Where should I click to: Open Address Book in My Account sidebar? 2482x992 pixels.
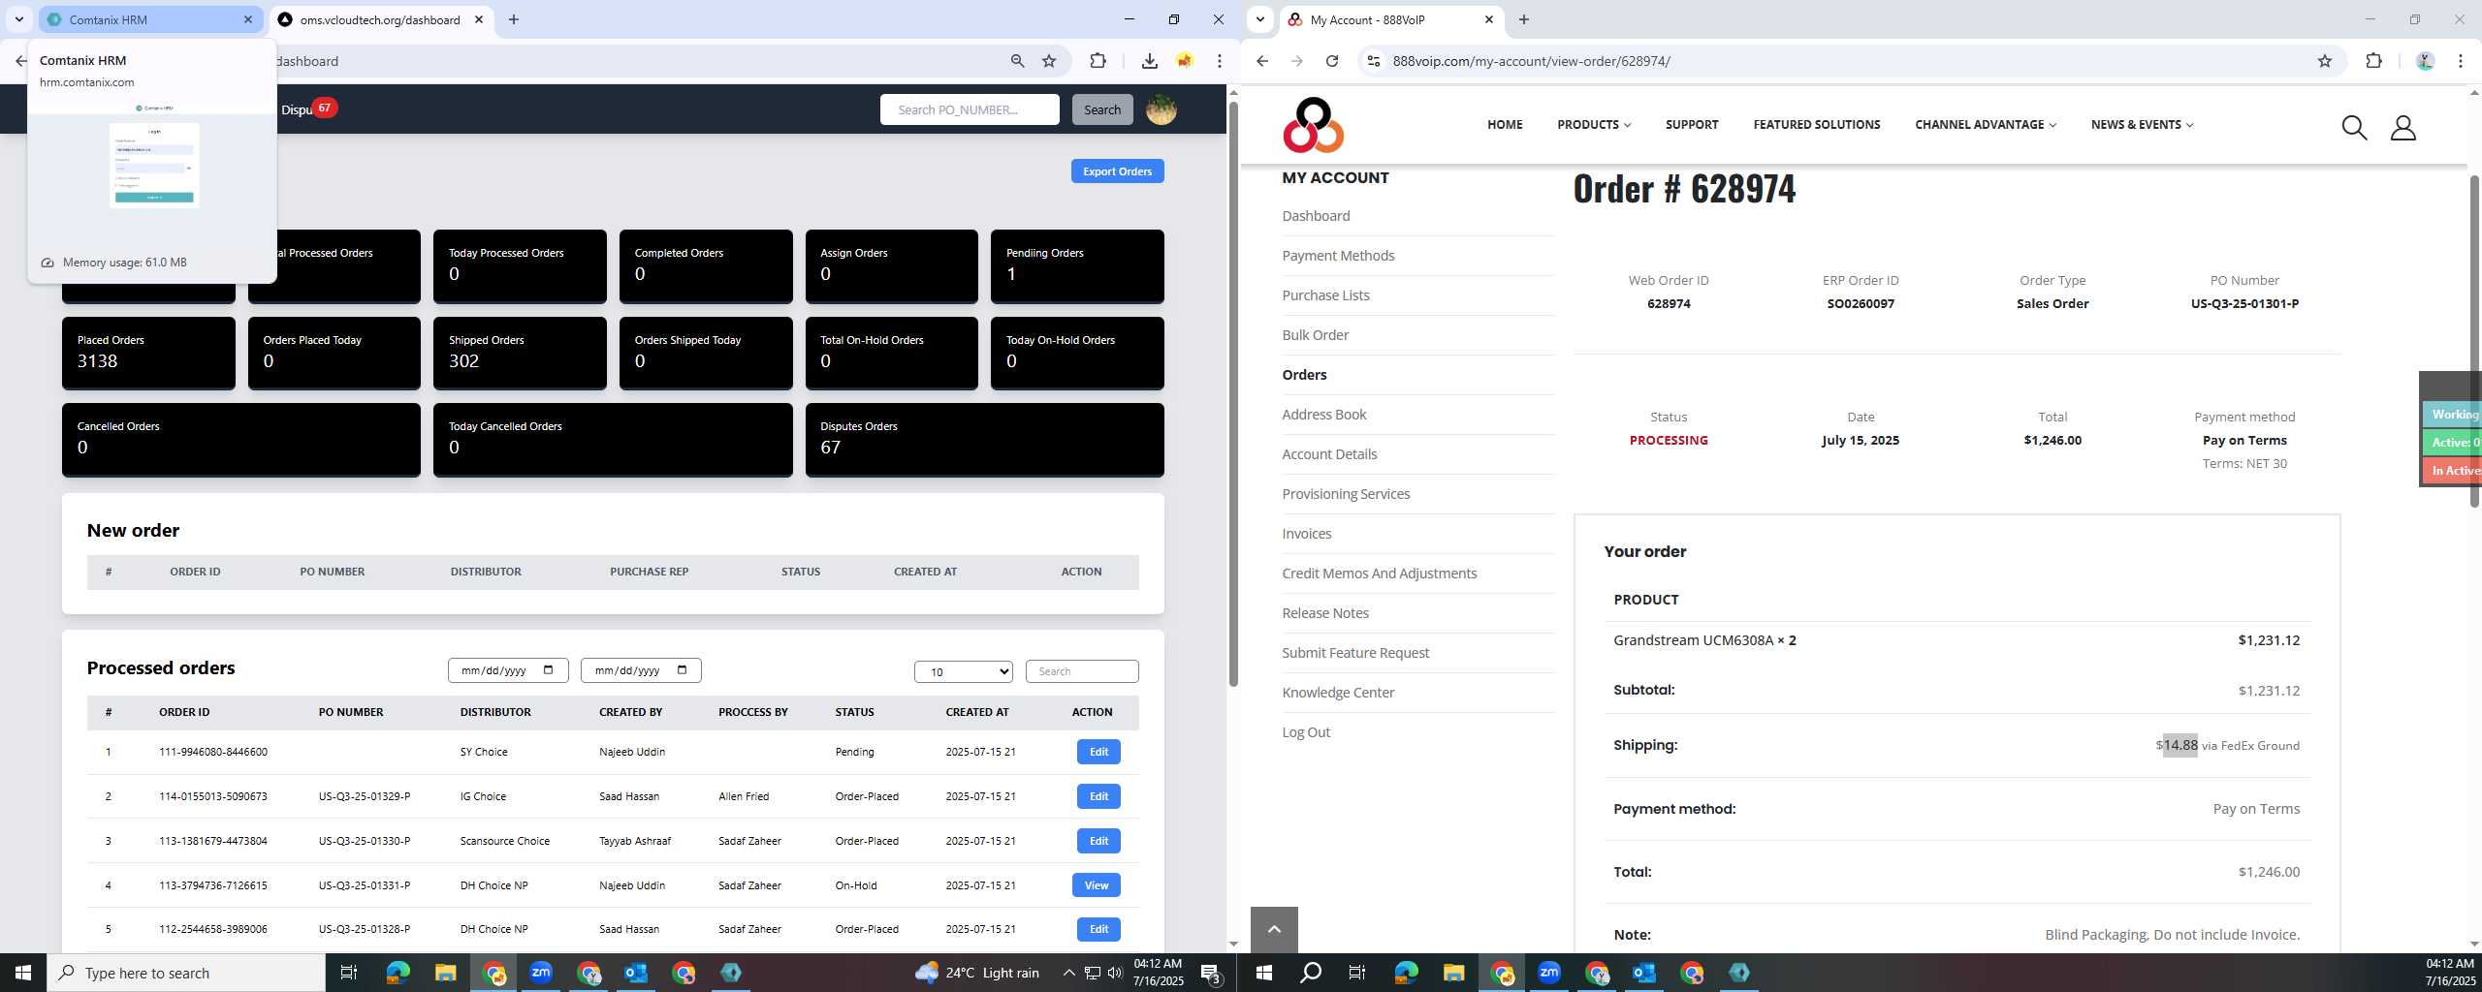click(1323, 415)
